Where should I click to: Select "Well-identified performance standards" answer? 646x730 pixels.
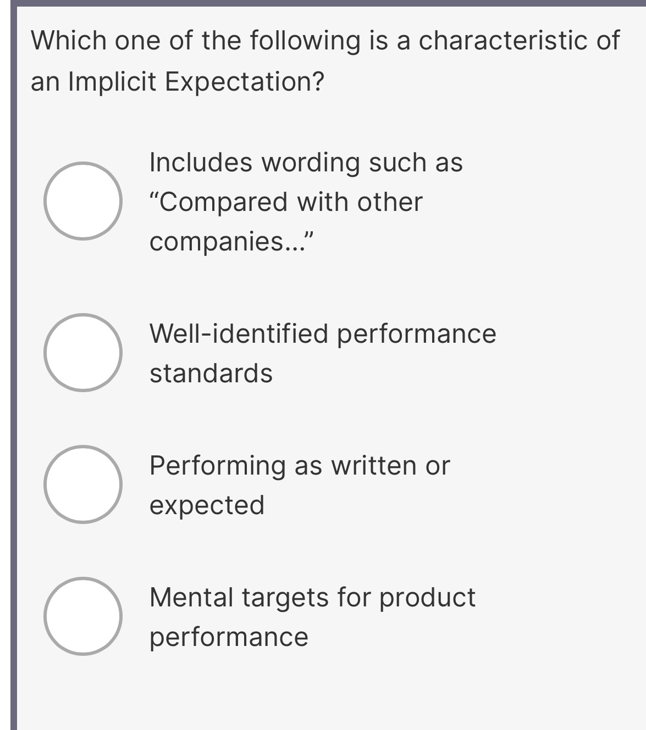coord(84,351)
